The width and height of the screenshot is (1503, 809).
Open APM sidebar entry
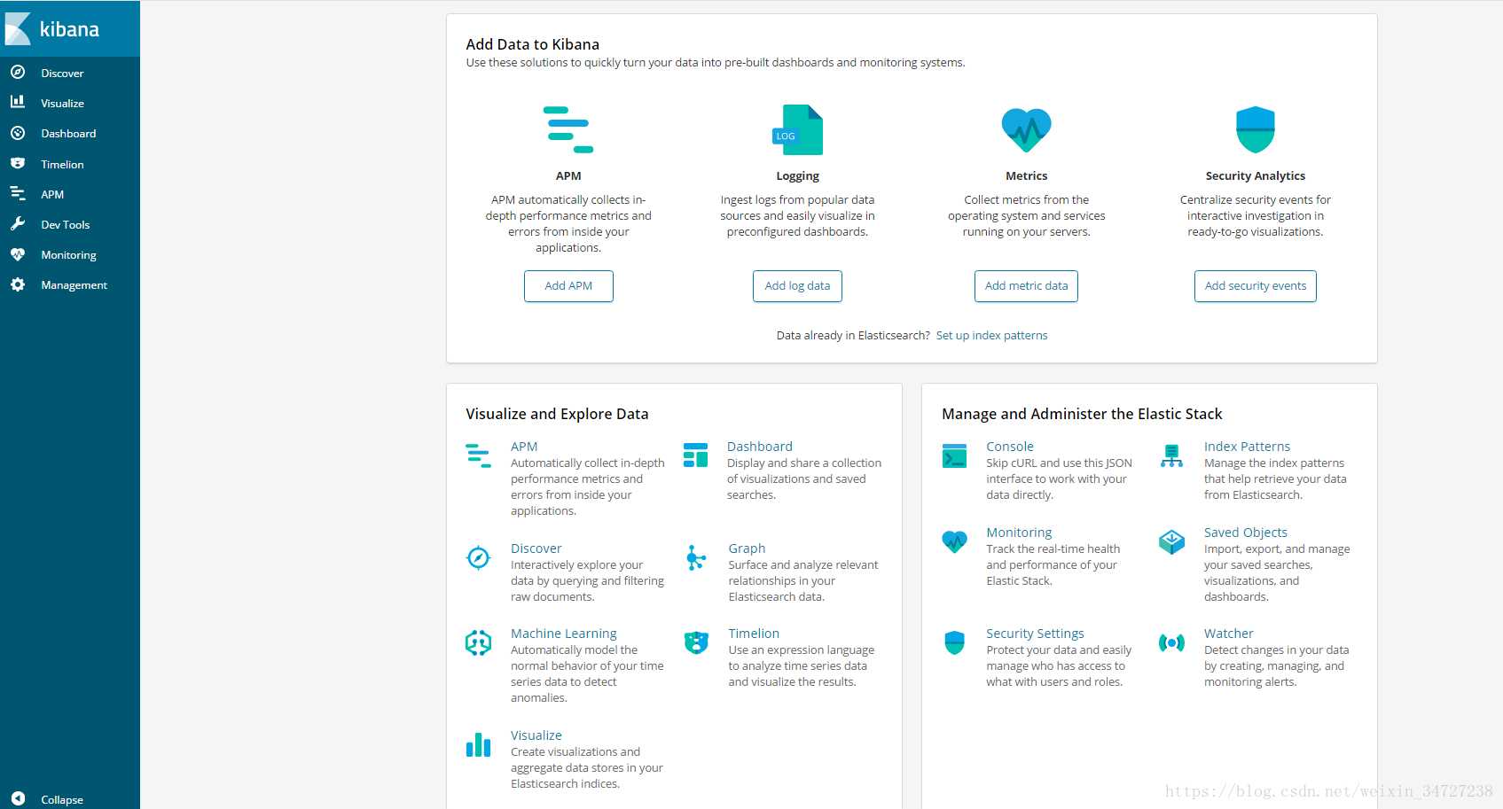[x=52, y=194]
